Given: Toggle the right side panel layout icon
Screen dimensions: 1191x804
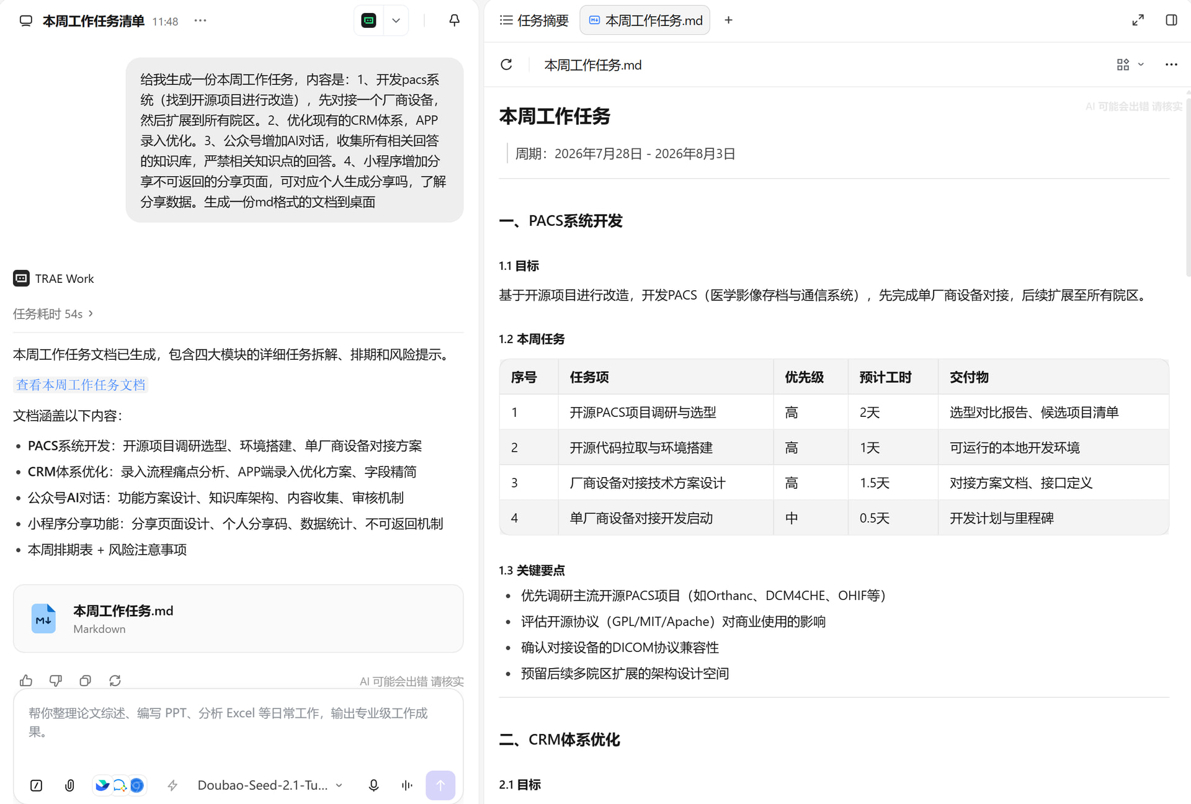Looking at the screenshot, I should click(1171, 20).
